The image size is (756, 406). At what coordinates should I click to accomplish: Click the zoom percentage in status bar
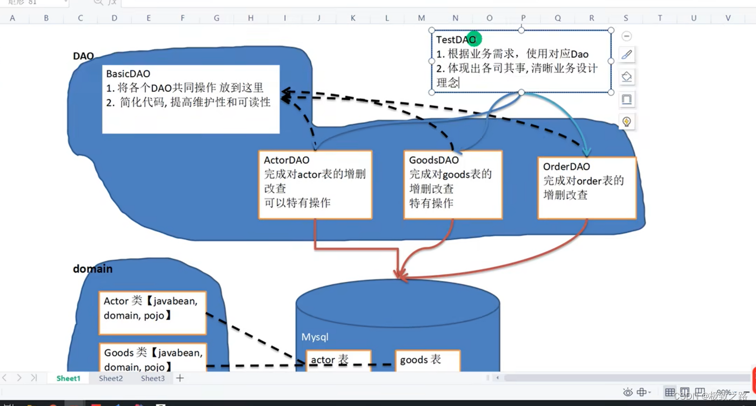[x=723, y=393]
